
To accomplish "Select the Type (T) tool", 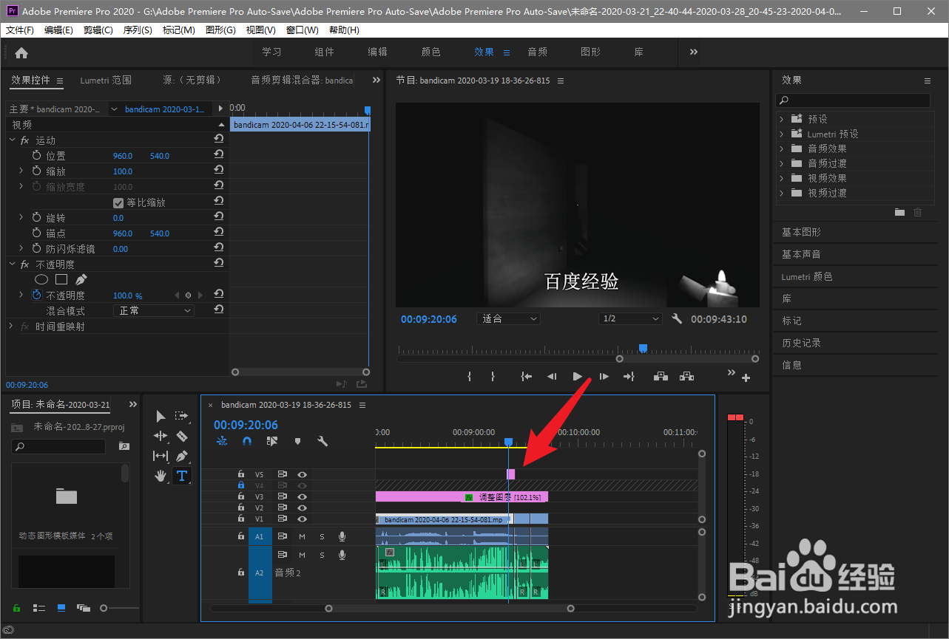I will tap(182, 476).
